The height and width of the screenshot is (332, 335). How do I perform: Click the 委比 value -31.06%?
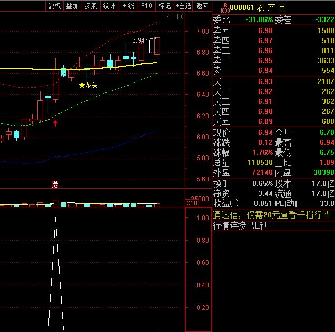[x=259, y=20]
